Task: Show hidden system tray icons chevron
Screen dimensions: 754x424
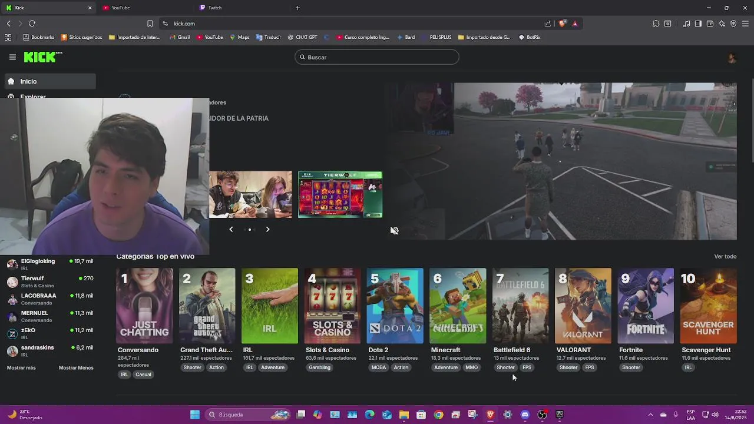Action: 650,415
